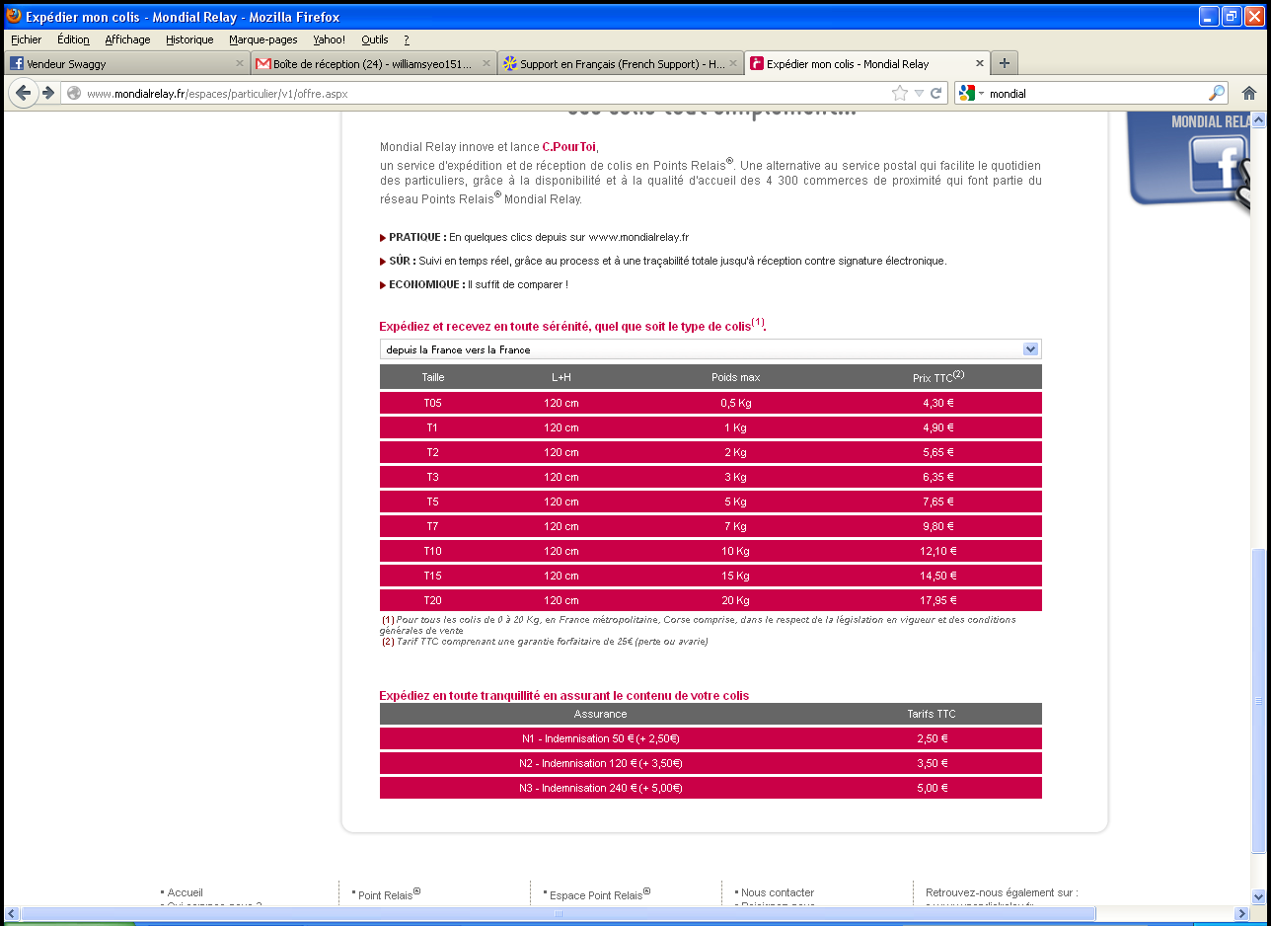Close the Vendeur Swaggy tab

pyautogui.click(x=239, y=63)
